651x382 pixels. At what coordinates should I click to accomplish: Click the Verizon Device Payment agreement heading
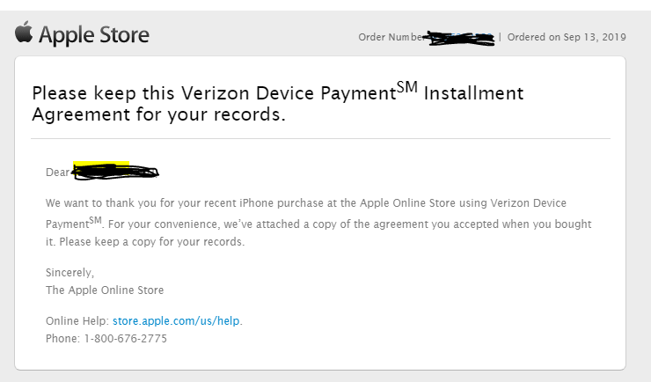[277, 103]
